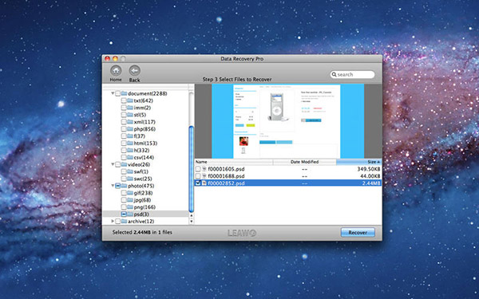Sort files by Name column
Viewport: 479px width, 299px height.
(234, 162)
